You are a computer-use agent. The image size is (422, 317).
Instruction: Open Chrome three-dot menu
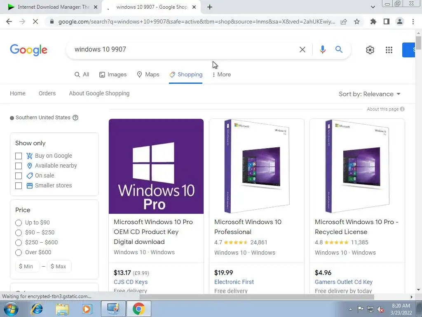coord(413,21)
